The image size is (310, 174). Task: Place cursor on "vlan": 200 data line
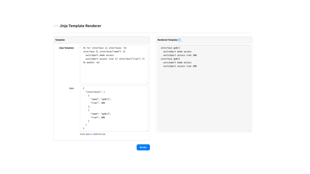point(98,118)
